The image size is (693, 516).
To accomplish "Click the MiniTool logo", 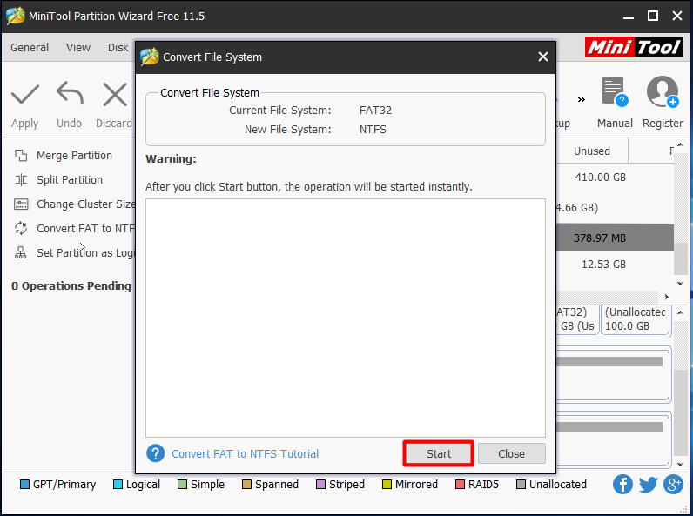I will coord(634,47).
